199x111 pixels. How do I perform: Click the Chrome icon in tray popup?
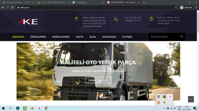(x=164, y=103)
